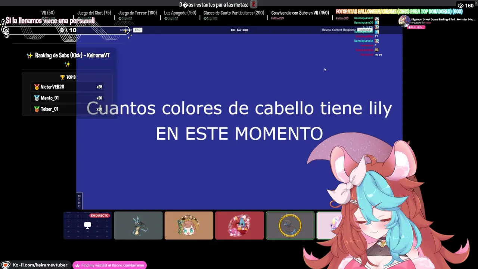Image resolution: width=478 pixels, height=269 pixels.
Task: Click the white monitor icon in the screen-share tile
Action: (x=87, y=225)
